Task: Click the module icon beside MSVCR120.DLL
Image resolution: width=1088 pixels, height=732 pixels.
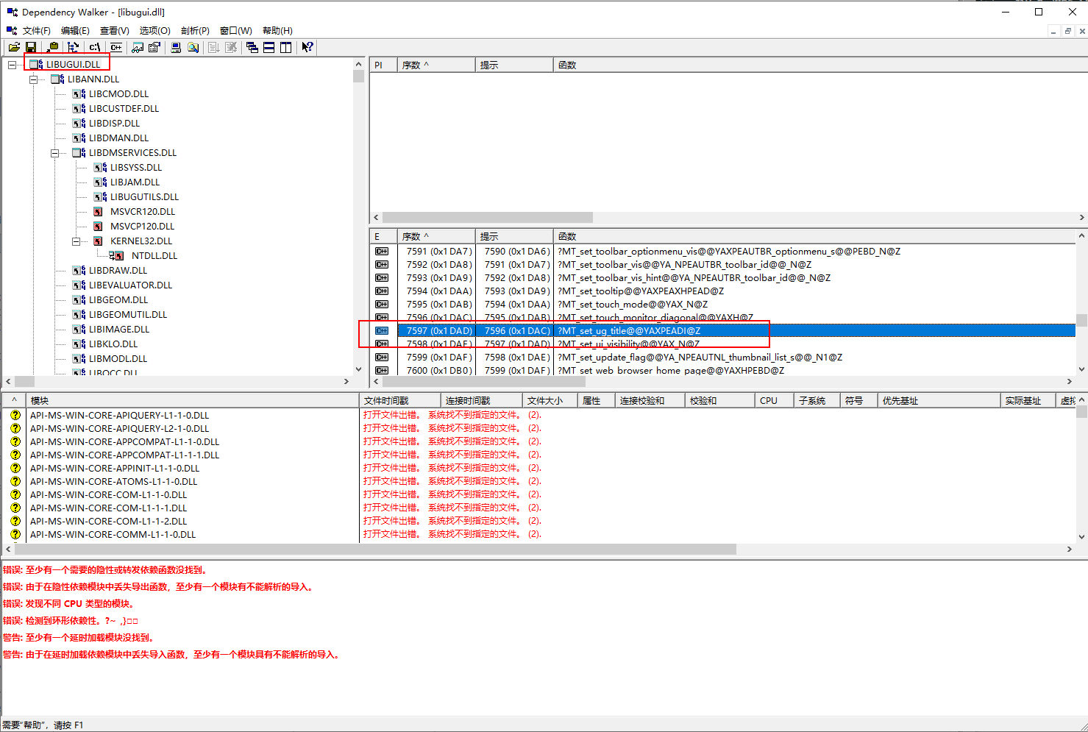Action: [x=98, y=211]
